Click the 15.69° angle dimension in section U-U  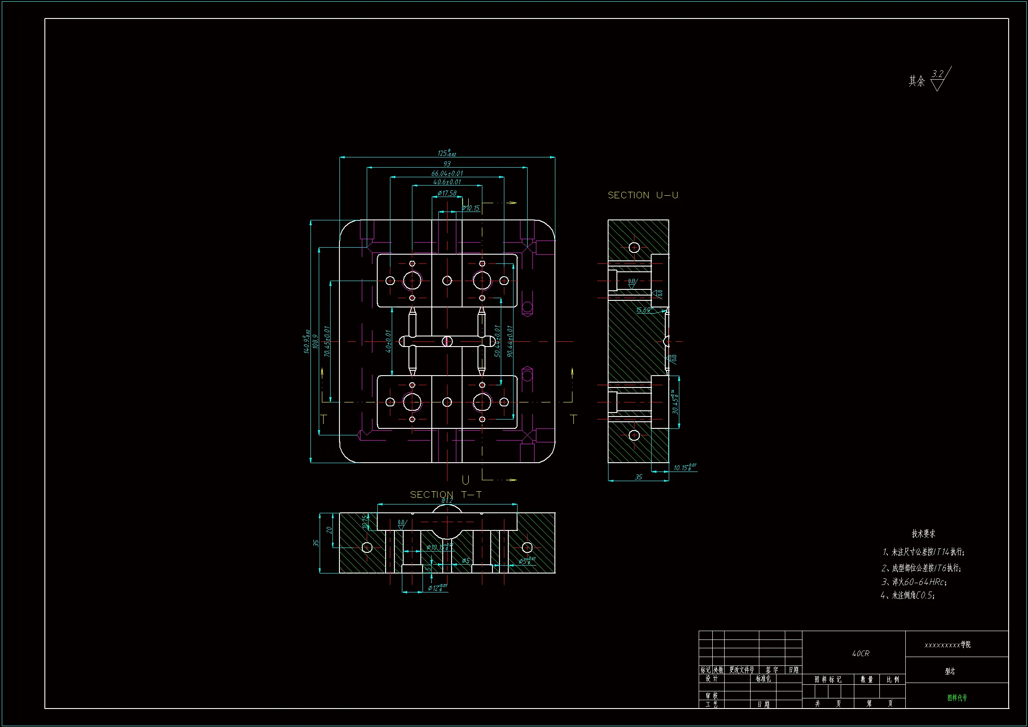click(644, 310)
